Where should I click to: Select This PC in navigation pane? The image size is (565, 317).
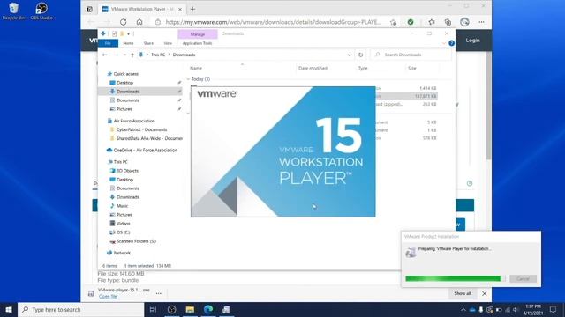120,162
